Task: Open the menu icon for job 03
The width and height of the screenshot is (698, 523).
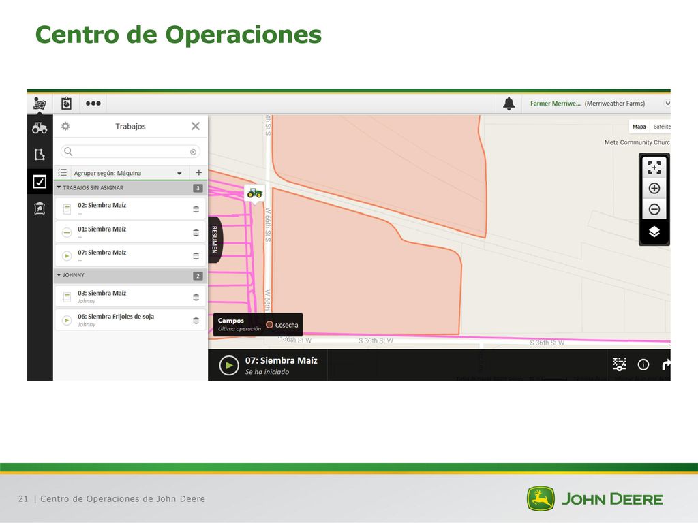Action: click(x=196, y=297)
